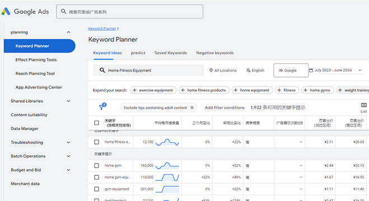Viewport: 369px width, 201px height.
Task: Open the All Locations selector
Action: (223, 70)
